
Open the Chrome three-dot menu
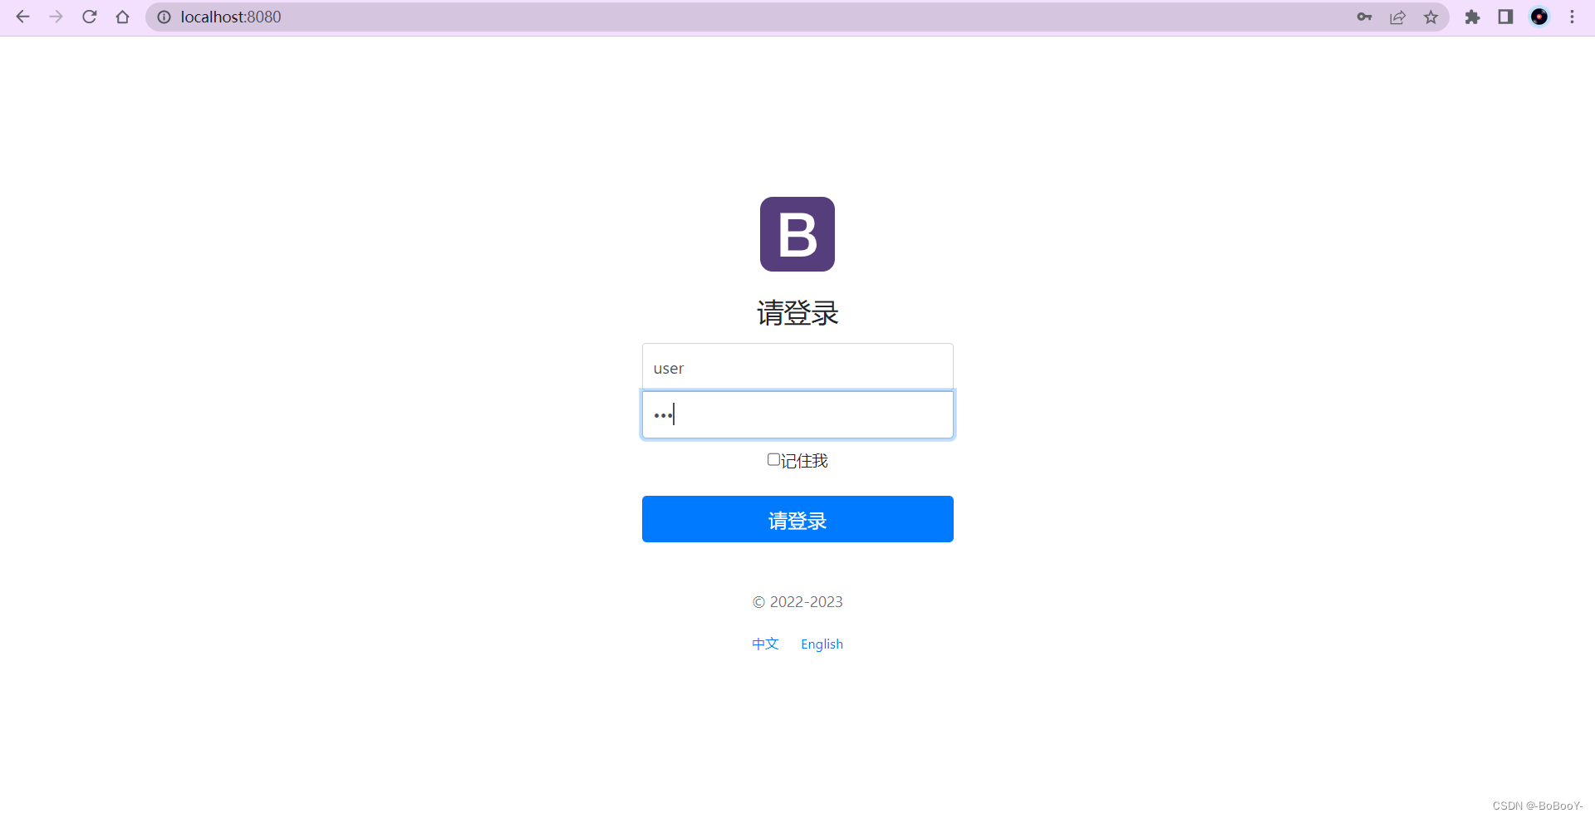pyautogui.click(x=1573, y=17)
